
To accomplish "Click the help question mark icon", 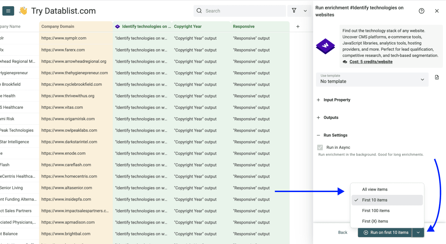I will tap(421, 11).
